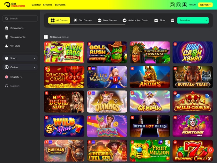Click the VIP Club crown icon
Image resolution: width=217 pixels, height=163 pixels.
tap(7, 46)
